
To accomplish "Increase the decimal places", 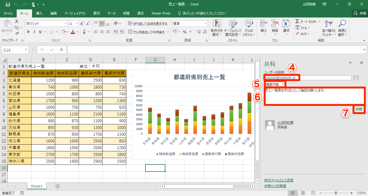I will coord(199,32).
